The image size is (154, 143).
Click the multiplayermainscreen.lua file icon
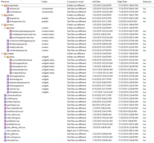(x=11, y=34)
